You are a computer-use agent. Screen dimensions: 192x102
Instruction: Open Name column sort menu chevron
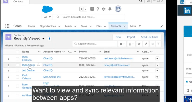[x=39, y=52]
